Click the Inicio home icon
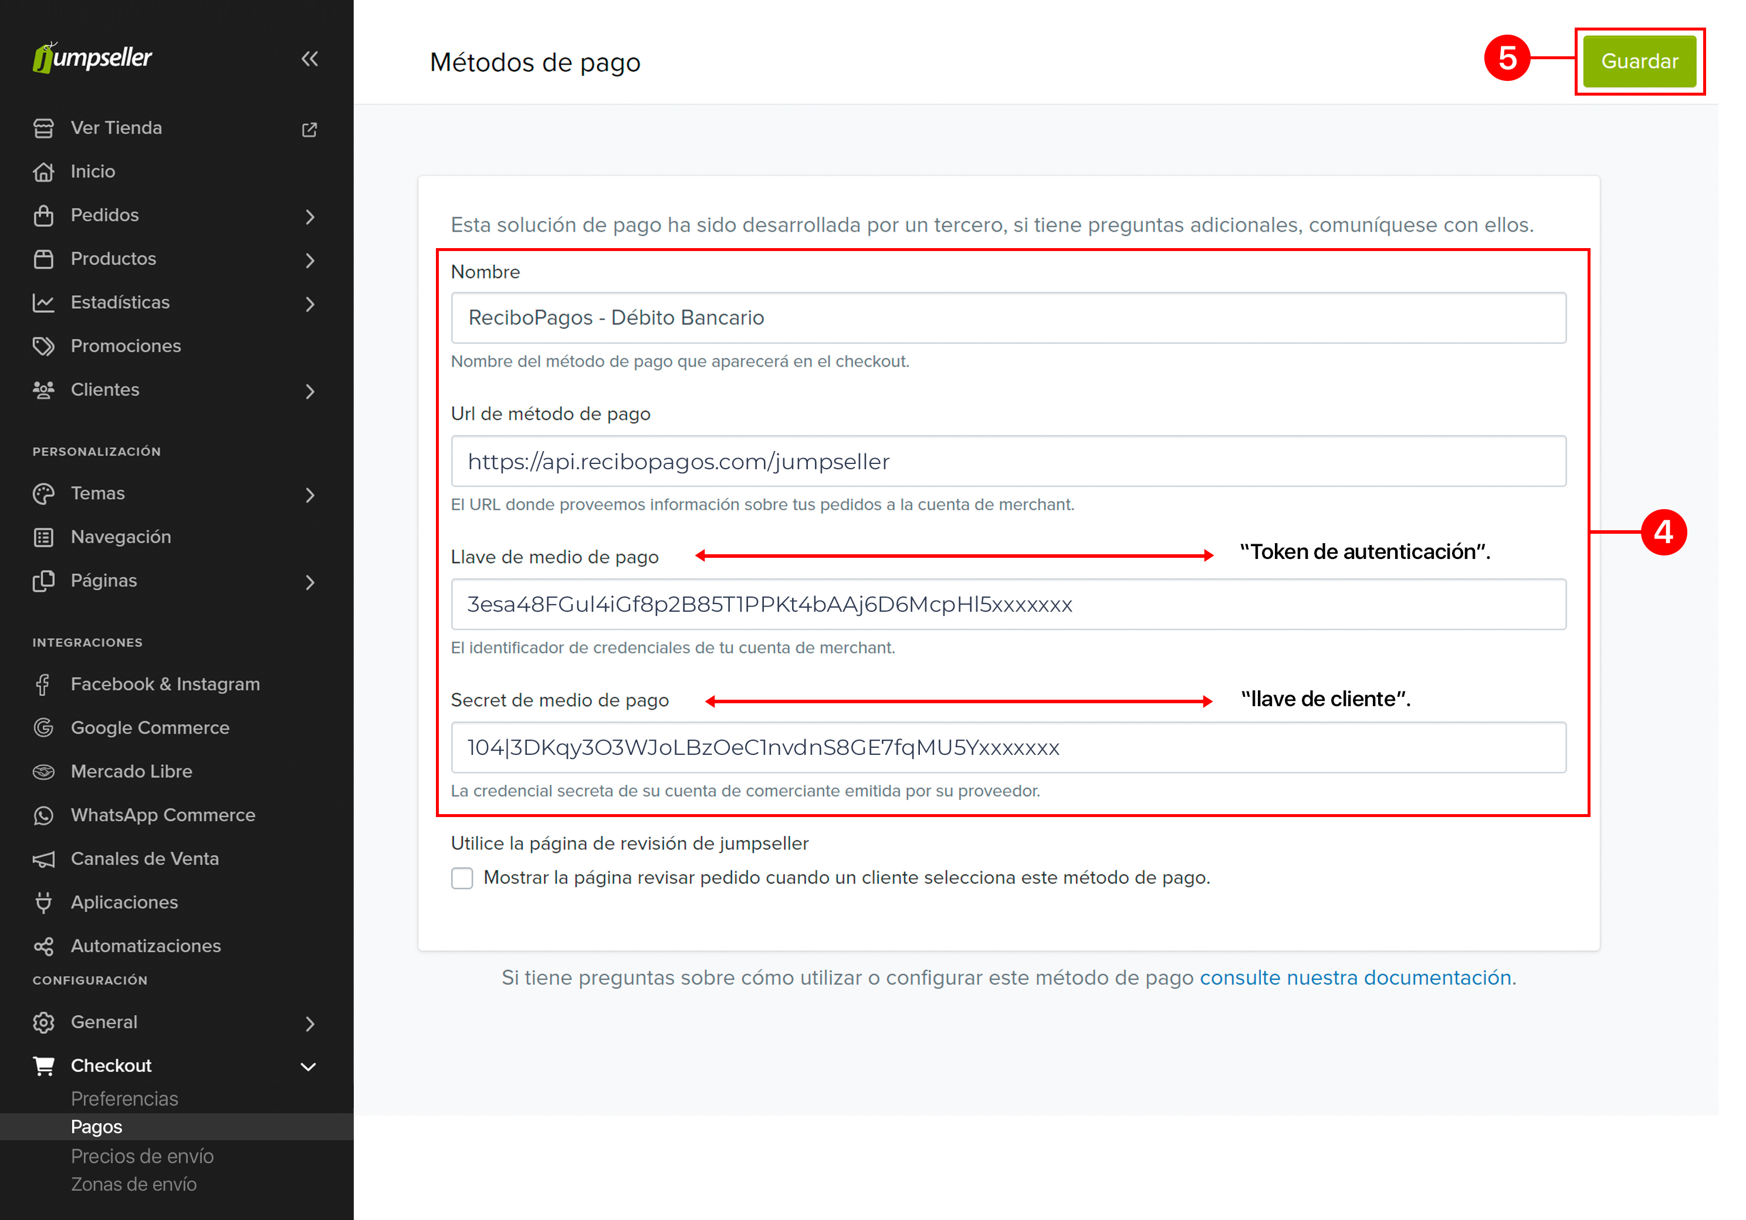 43,172
